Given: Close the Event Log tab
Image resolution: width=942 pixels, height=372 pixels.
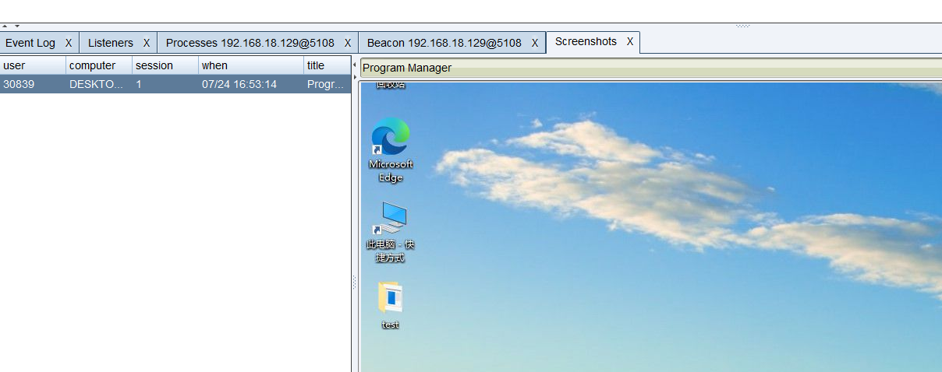Looking at the screenshot, I should (x=69, y=43).
